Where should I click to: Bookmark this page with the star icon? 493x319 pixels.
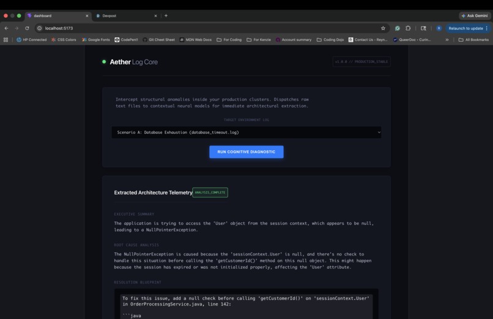tap(383, 28)
